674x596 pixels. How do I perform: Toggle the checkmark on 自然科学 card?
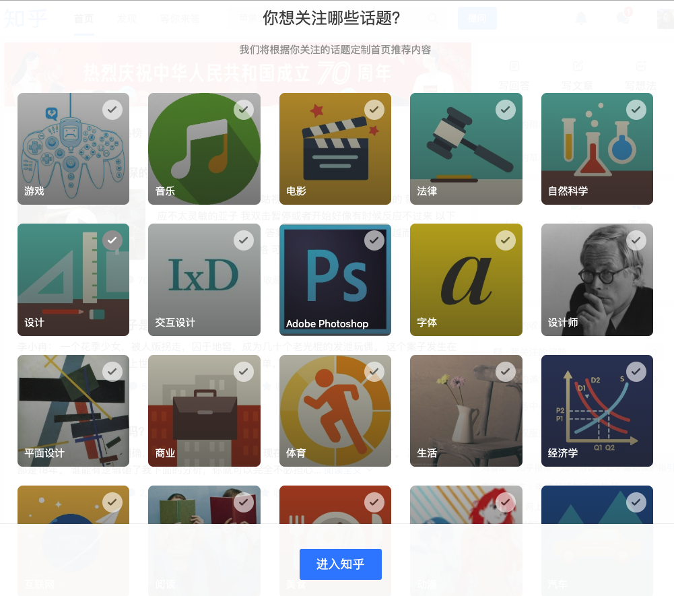[636, 110]
